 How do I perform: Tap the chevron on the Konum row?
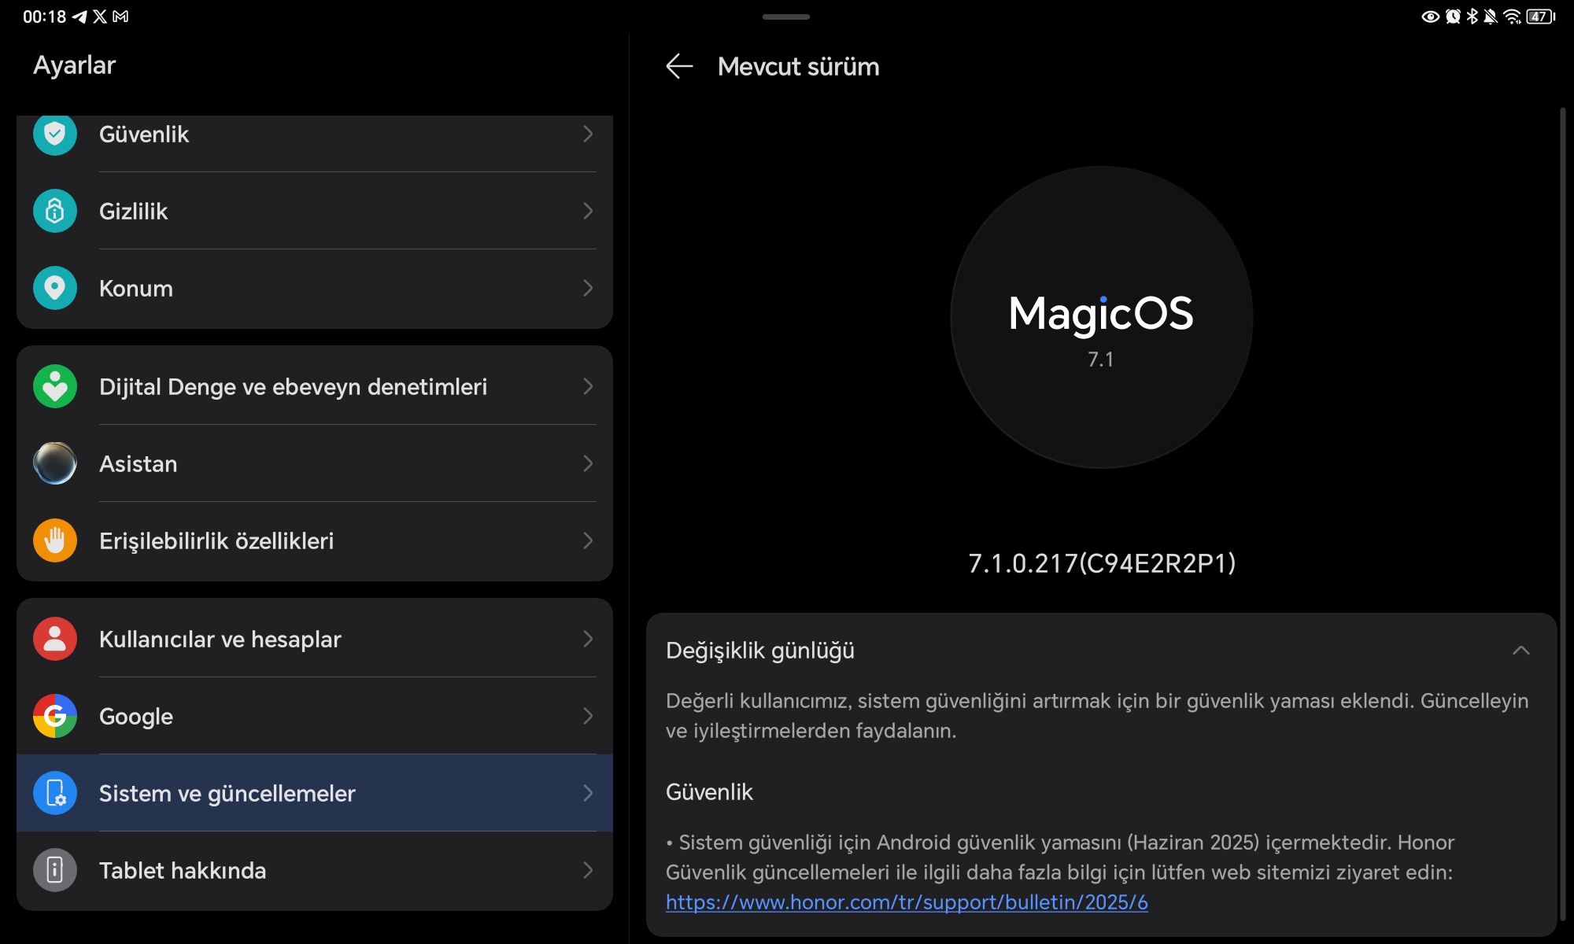588,288
